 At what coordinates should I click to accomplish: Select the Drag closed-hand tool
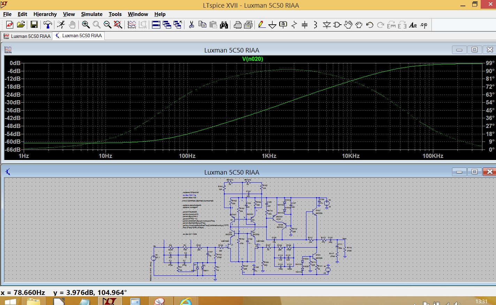click(x=359, y=25)
